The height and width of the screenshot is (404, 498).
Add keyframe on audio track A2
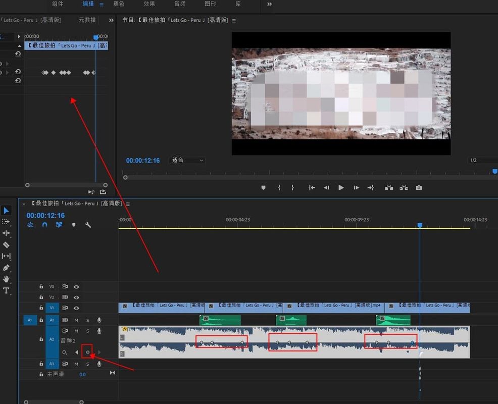(87, 352)
